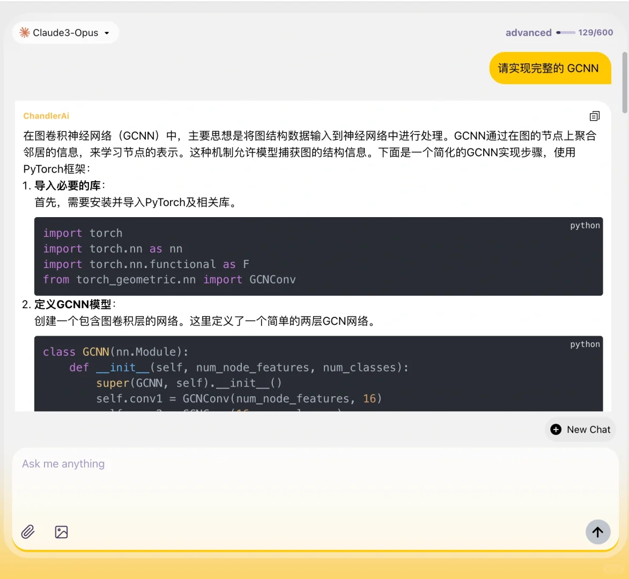Click the code line 'class GCNN(nn.Module):'
This screenshot has width=629, height=579.
coord(115,352)
